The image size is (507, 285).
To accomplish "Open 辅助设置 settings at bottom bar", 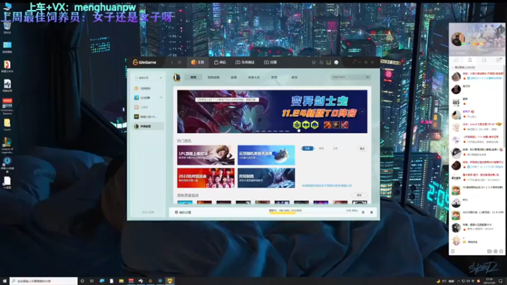I will click(x=183, y=212).
